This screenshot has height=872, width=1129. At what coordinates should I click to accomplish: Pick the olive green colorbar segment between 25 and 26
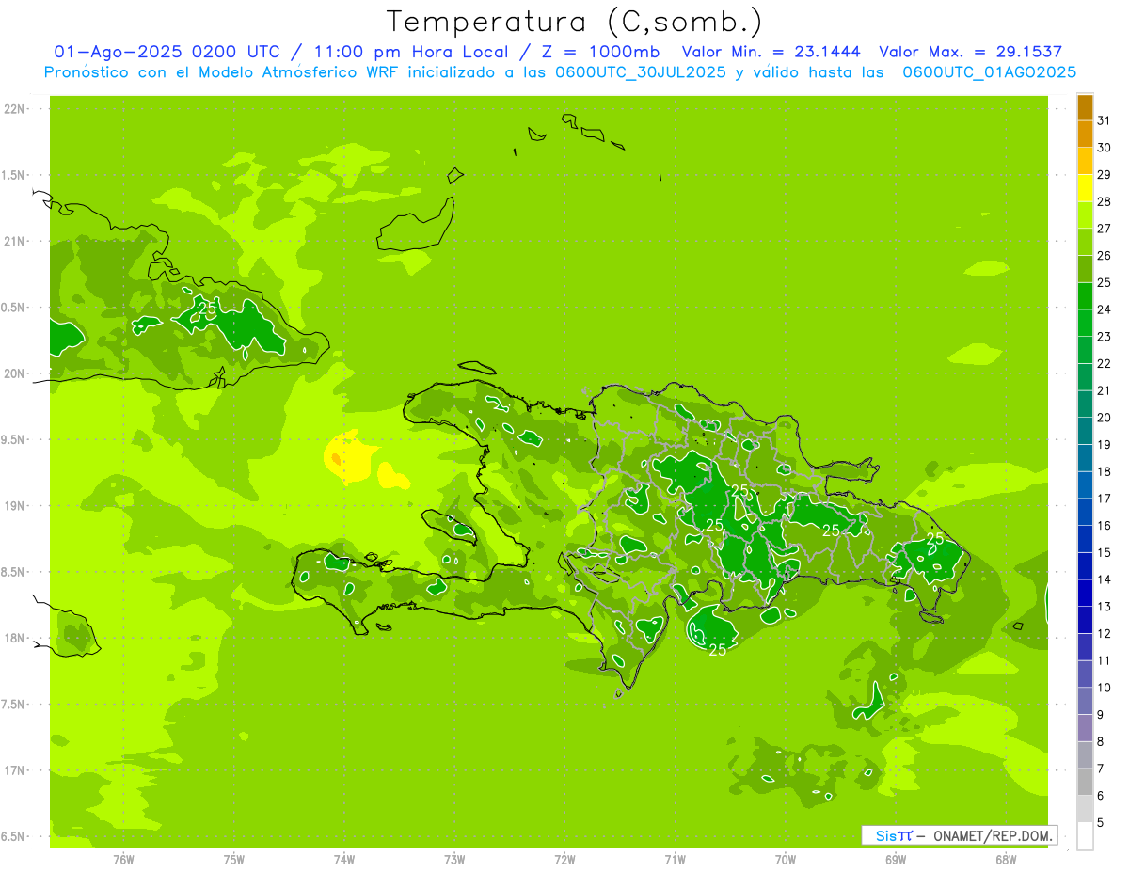click(1085, 269)
